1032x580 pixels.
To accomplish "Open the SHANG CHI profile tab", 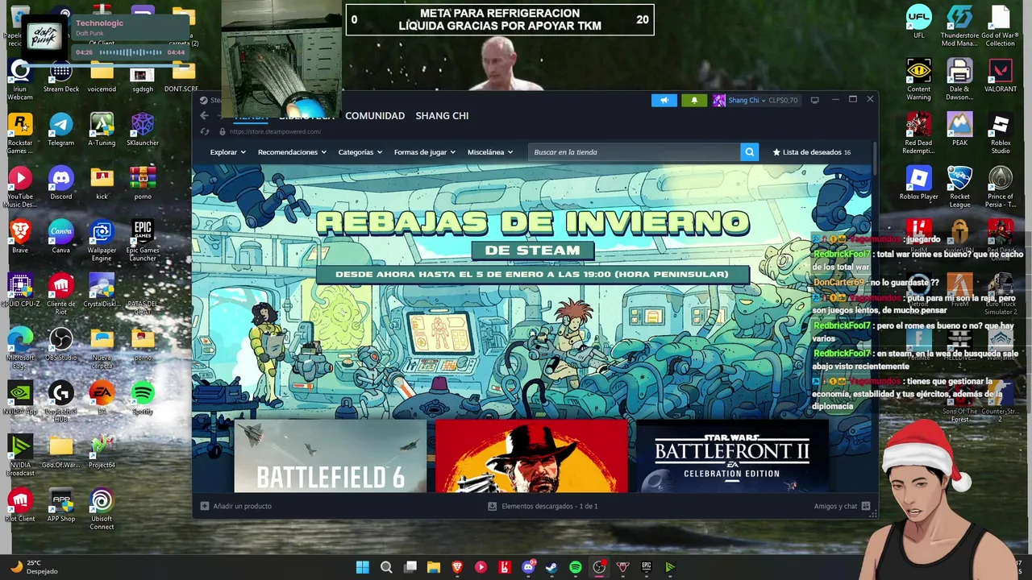I will (x=442, y=116).
